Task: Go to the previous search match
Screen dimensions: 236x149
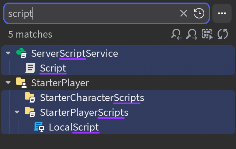Action: (177, 34)
